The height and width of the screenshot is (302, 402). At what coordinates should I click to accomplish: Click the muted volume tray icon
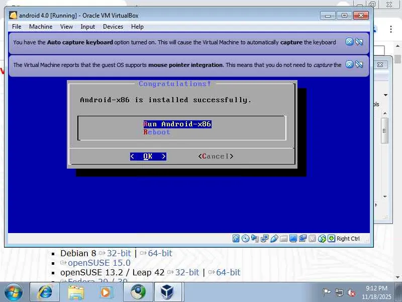click(351, 292)
